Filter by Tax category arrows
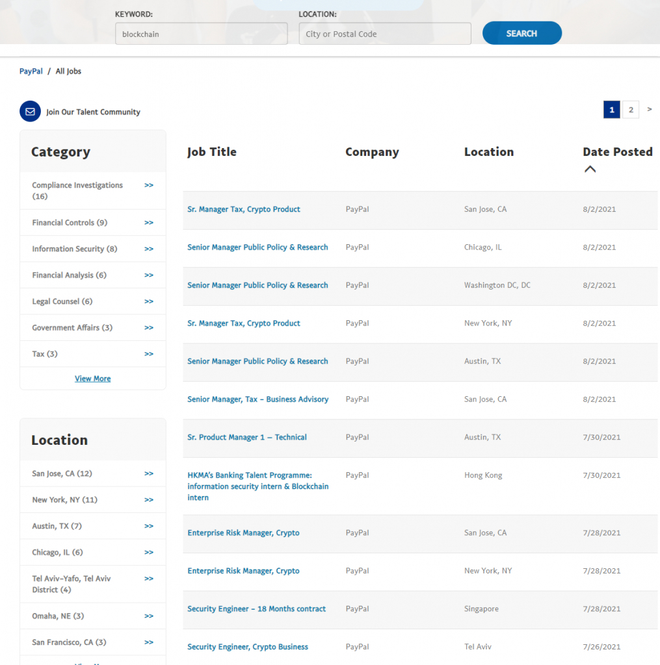 pyautogui.click(x=149, y=354)
